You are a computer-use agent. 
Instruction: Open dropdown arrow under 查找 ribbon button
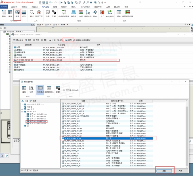32,19
